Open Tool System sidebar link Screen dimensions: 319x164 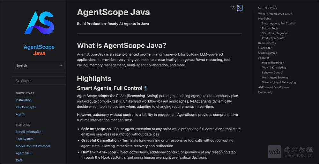[x=25, y=139]
